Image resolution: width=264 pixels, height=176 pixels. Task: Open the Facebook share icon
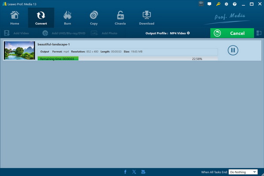click(125, 172)
